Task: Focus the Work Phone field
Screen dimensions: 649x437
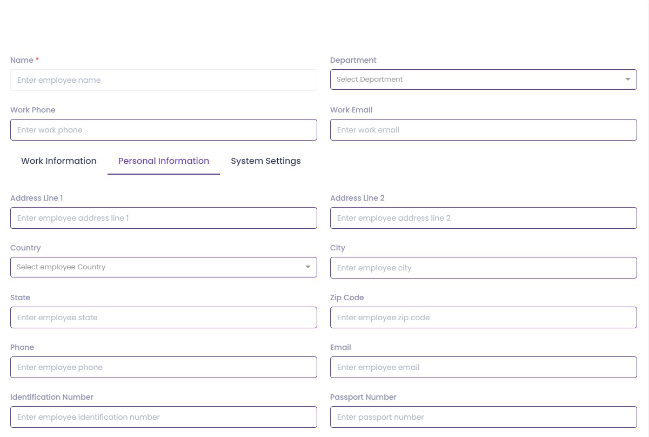Action: pyautogui.click(x=163, y=130)
